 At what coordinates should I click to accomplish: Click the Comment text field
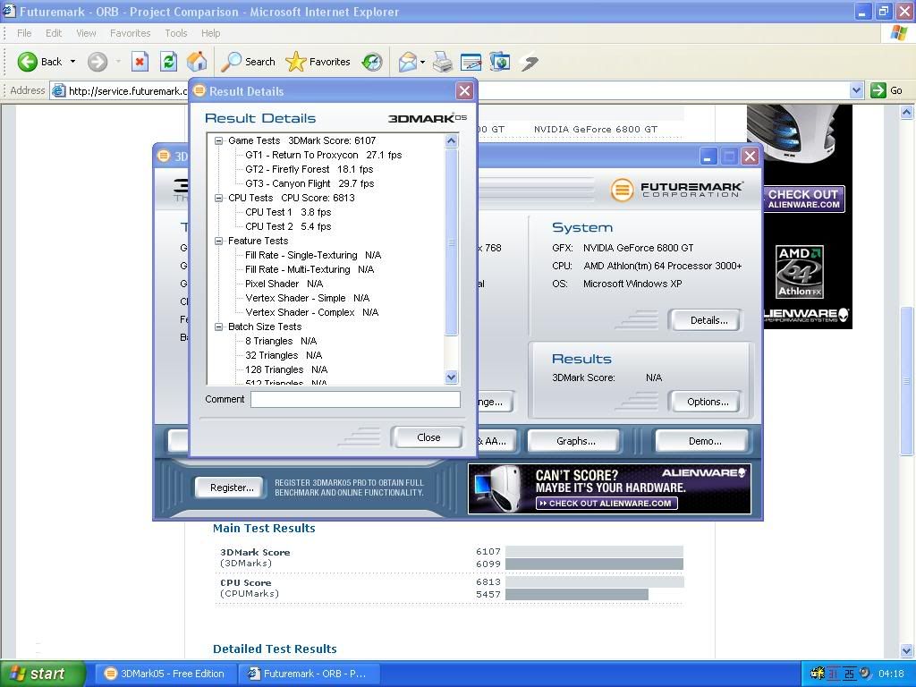pos(355,400)
